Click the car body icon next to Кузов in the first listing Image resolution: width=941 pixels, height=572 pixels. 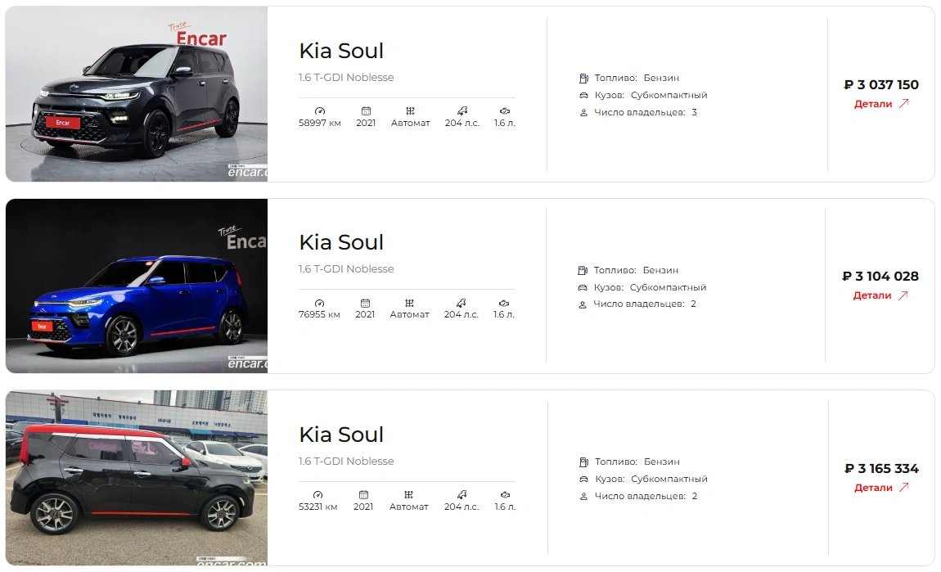pyautogui.click(x=583, y=96)
